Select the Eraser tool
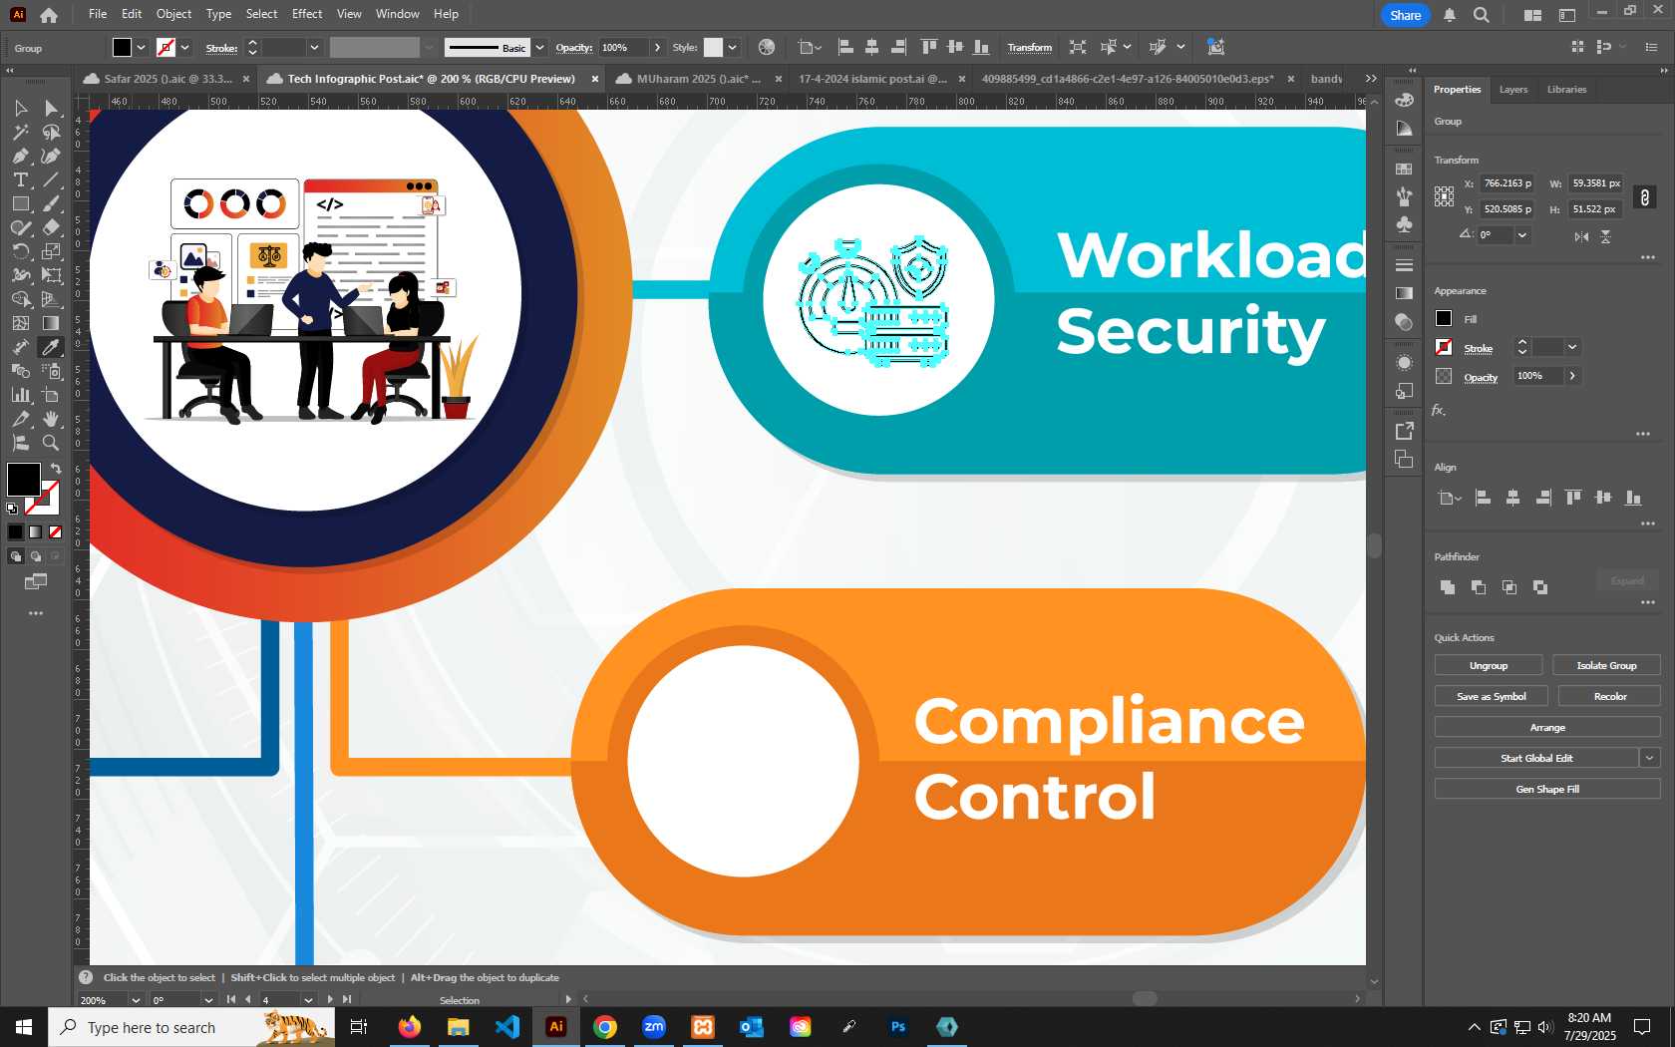1675x1047 pixels. tap(51, 227)
